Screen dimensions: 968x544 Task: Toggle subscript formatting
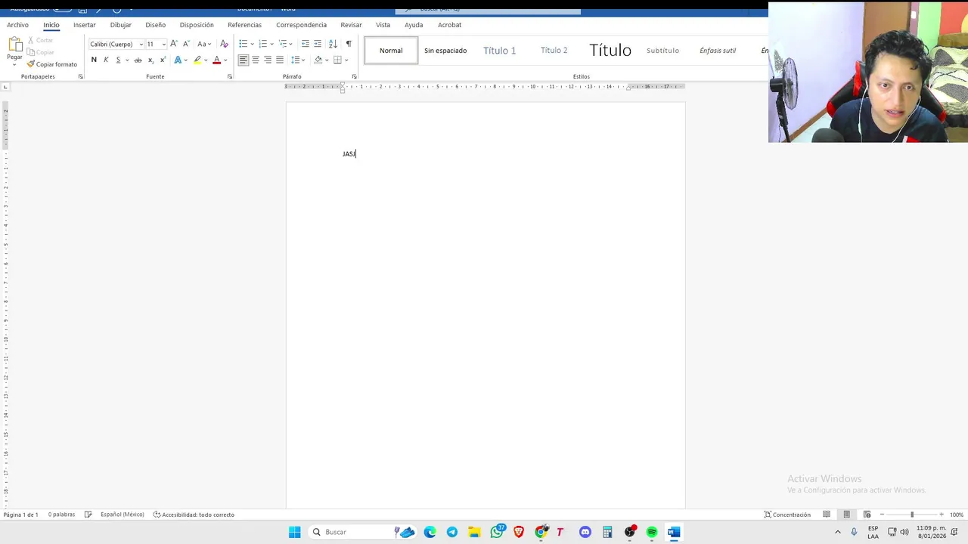point(150,60)
